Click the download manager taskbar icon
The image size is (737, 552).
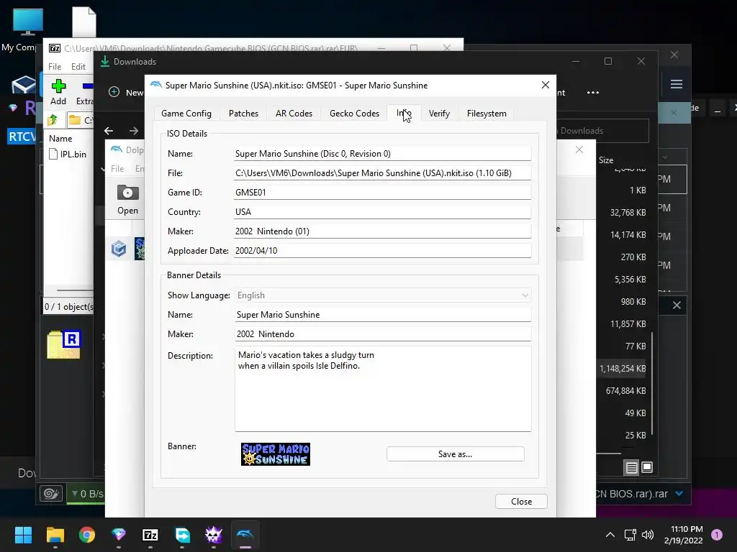182,535
